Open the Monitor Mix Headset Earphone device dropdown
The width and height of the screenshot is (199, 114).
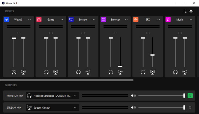coord(53,96)
